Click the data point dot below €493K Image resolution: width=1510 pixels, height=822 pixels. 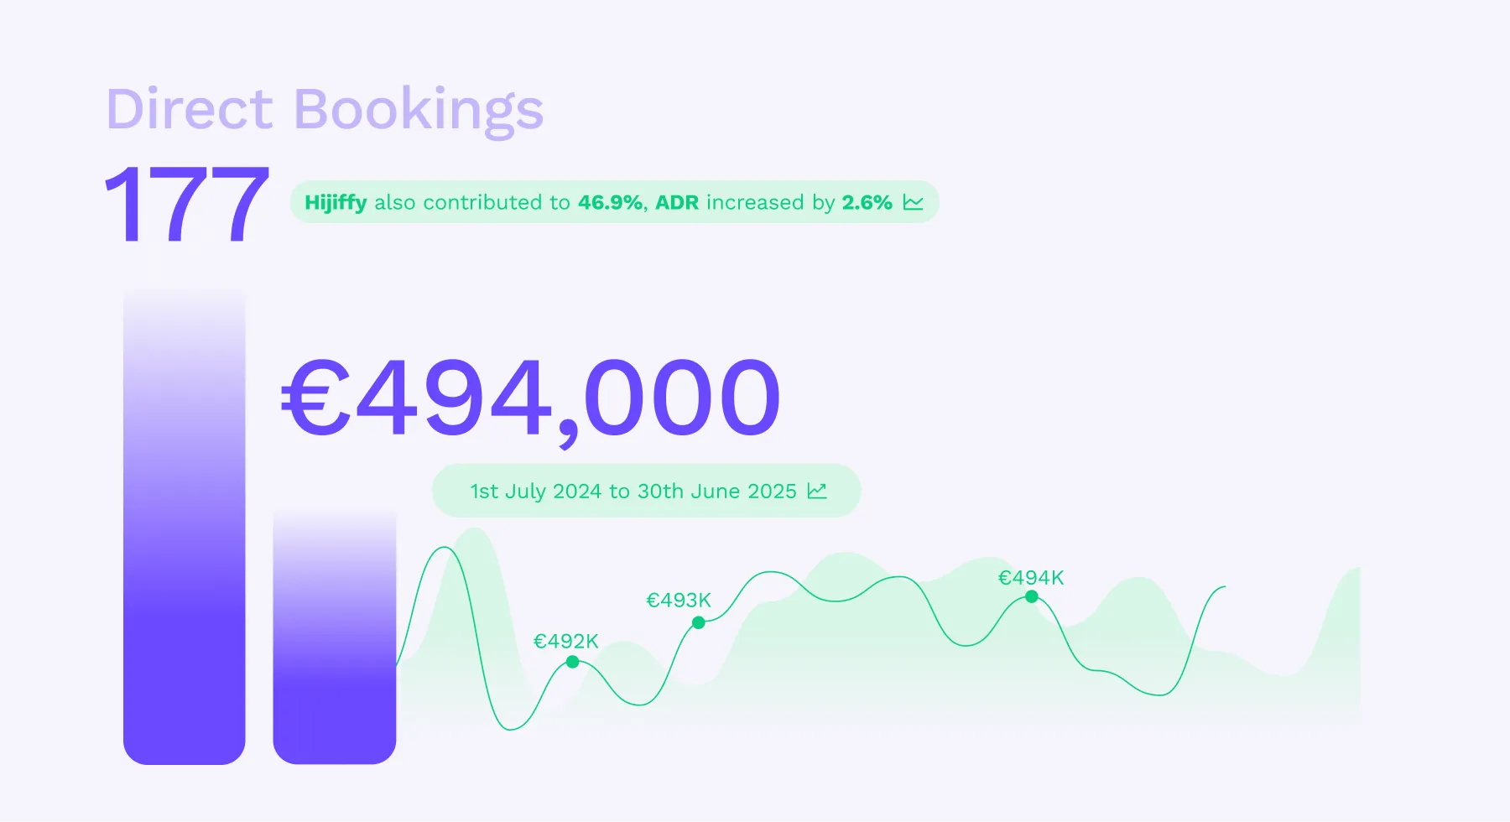point(698,622)
